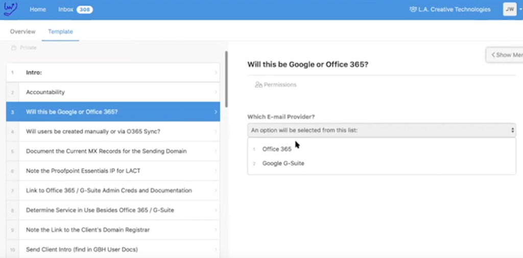Select Note the Link to Client's Domain Registrar

coord(113,230)
